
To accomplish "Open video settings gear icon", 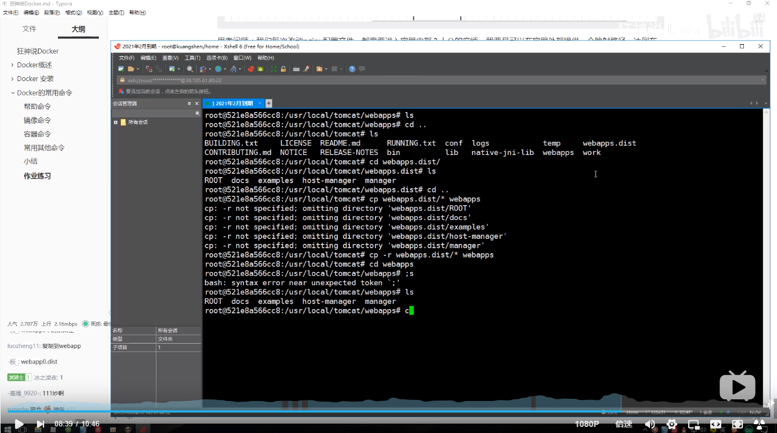I will coord(672,424).
